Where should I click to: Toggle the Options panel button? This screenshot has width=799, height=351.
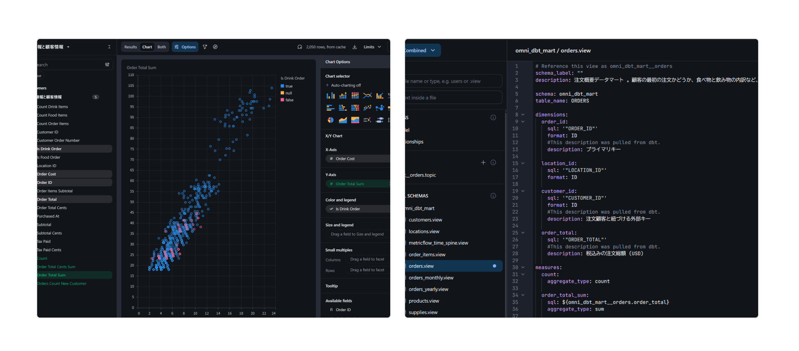point(185,47)
